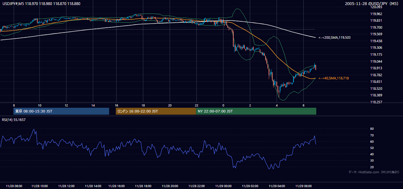Click RSI axis level 50

point(372,148)
